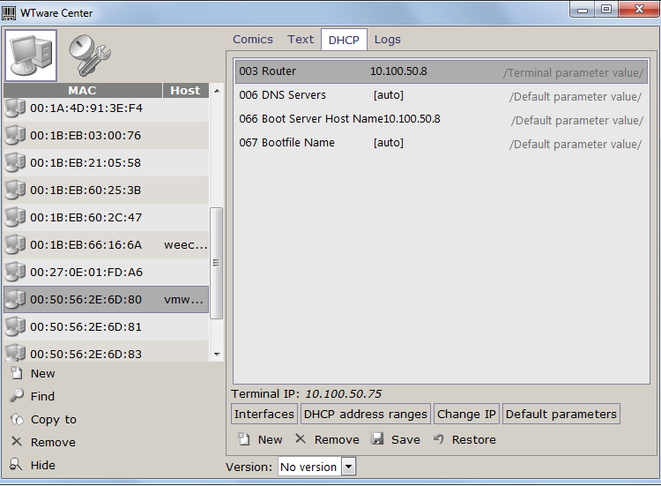Viewport: 661px width, 486px height.
Task: Click the Default parameters button
Action: [x=561, y=414]
